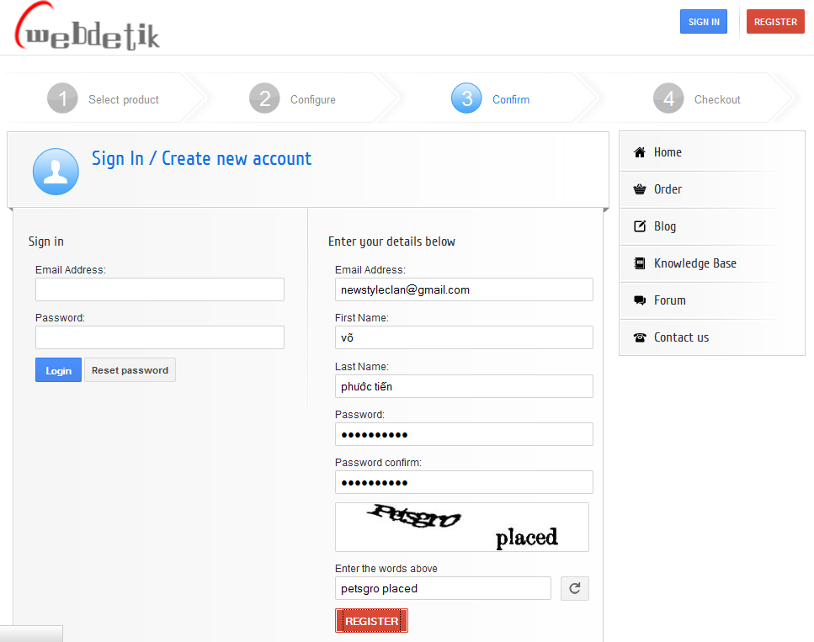
Task: Go to step 2 Configure
Action: 295,99
